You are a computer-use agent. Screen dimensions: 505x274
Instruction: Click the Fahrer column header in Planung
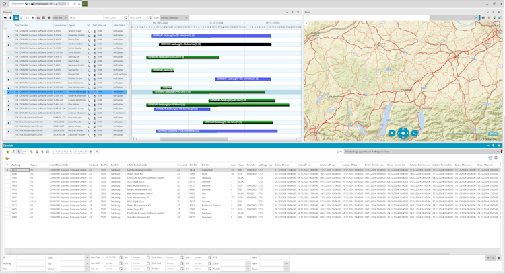(x=76, y=25)
